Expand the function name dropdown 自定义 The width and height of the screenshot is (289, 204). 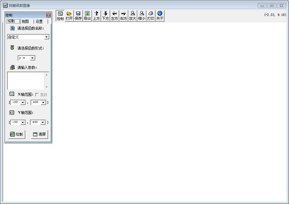point(46,37)
